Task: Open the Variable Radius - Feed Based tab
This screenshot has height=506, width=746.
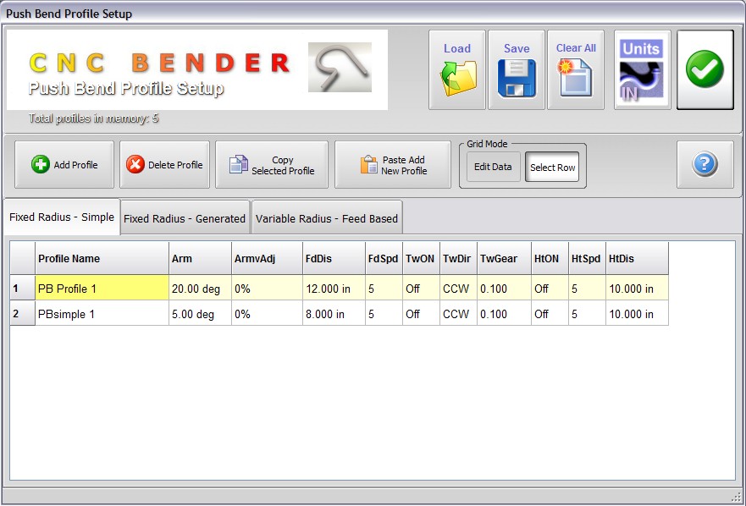Action: tap(326, 218)
